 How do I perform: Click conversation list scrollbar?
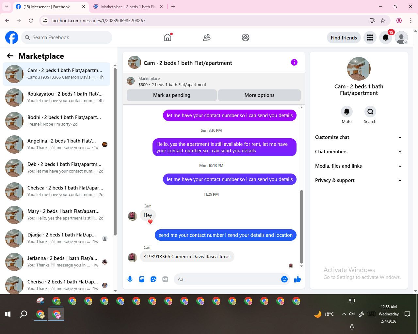pos(115,152)
